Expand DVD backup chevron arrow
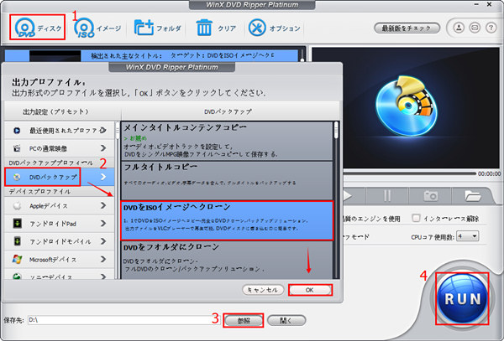 point(103,177)
